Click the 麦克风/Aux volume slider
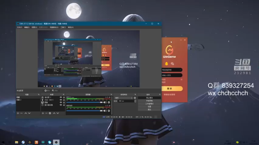The height and width of the screenshot is (145, 259). pyautogui.click(x=84, y=102)
